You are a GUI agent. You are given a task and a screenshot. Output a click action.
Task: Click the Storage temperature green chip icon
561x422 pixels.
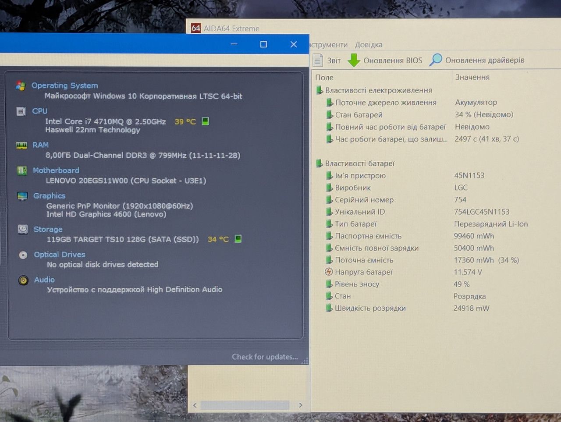[x=238, y=239]
